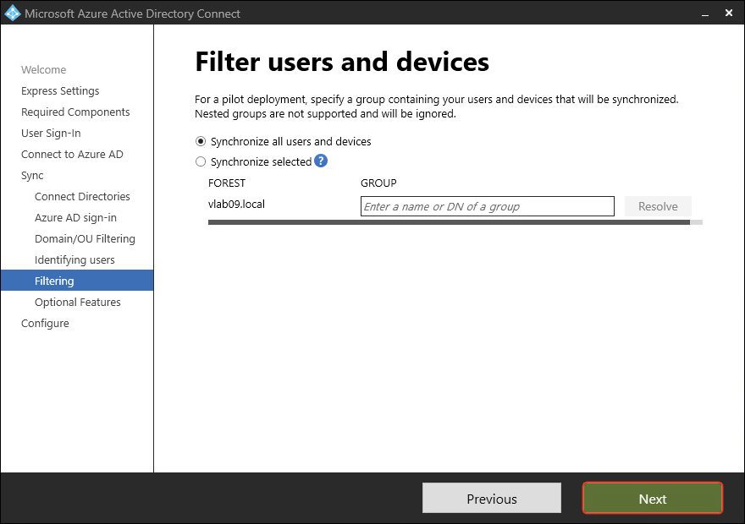Select Synchronize all users and devices option
Image resolution: width=745 pixels, height=524 pixels.
[201, 141]
